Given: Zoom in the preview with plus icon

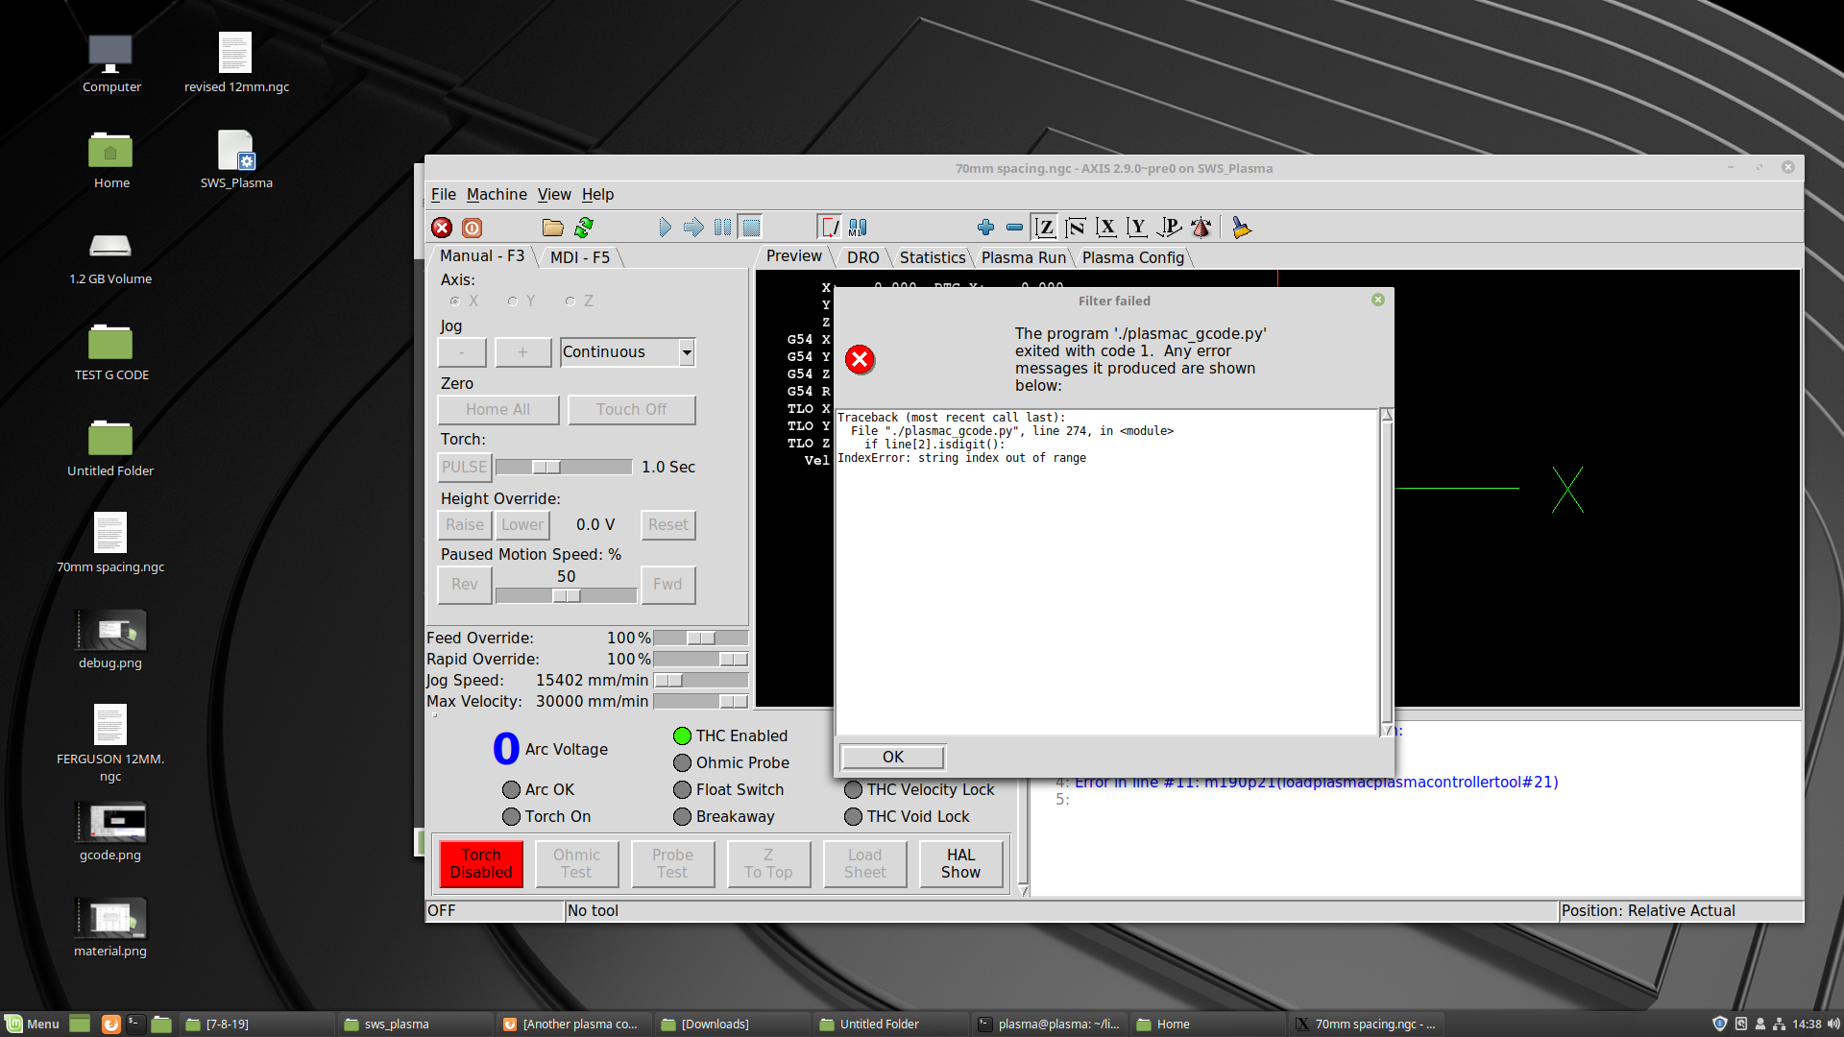Looking at the screenshot, I should (985, 228).
